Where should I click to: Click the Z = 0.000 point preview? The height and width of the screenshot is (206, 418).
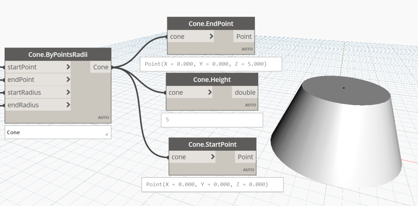click(212, 184)
